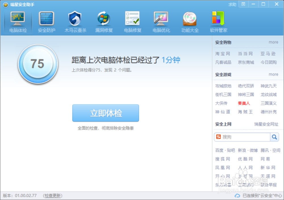Viewport: 284px width, 200px height.
Task: Open the 瑞星安全网址 link
Action: click(x=266, y=124)
